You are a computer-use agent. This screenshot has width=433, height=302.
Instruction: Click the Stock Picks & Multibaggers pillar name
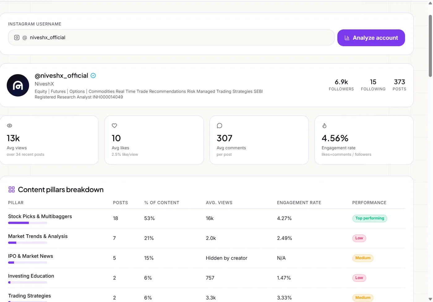click(x=40, y=216)
